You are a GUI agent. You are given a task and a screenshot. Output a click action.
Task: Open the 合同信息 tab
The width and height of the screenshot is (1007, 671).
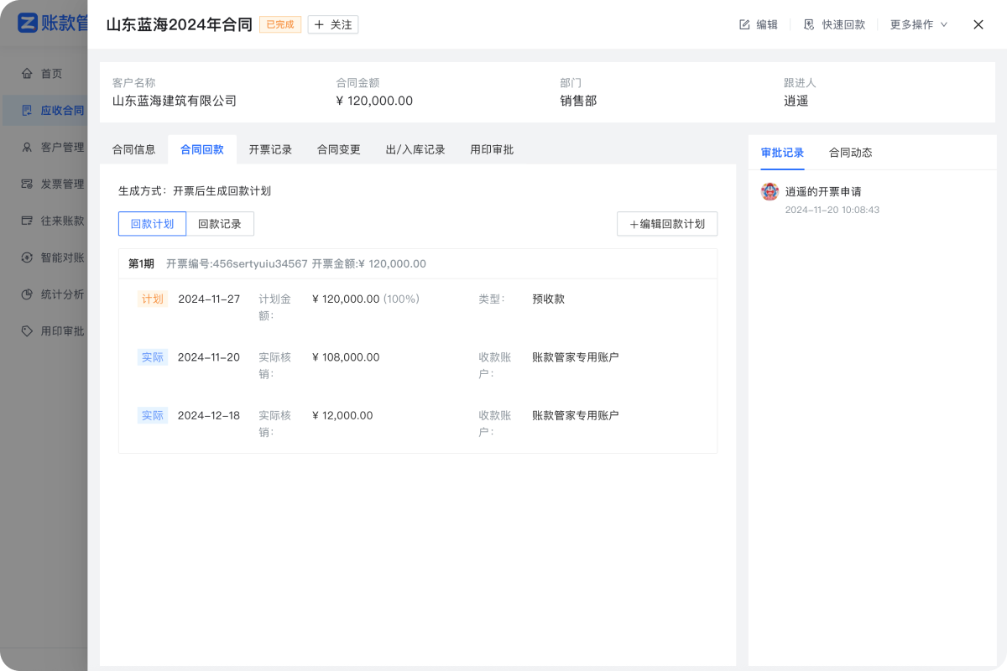click(x=133, y=150)
